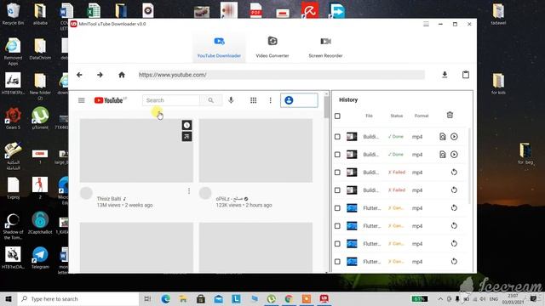The image size is (545, 306).
Task: Click the History trash delete icon
Action: coord(450,116)
